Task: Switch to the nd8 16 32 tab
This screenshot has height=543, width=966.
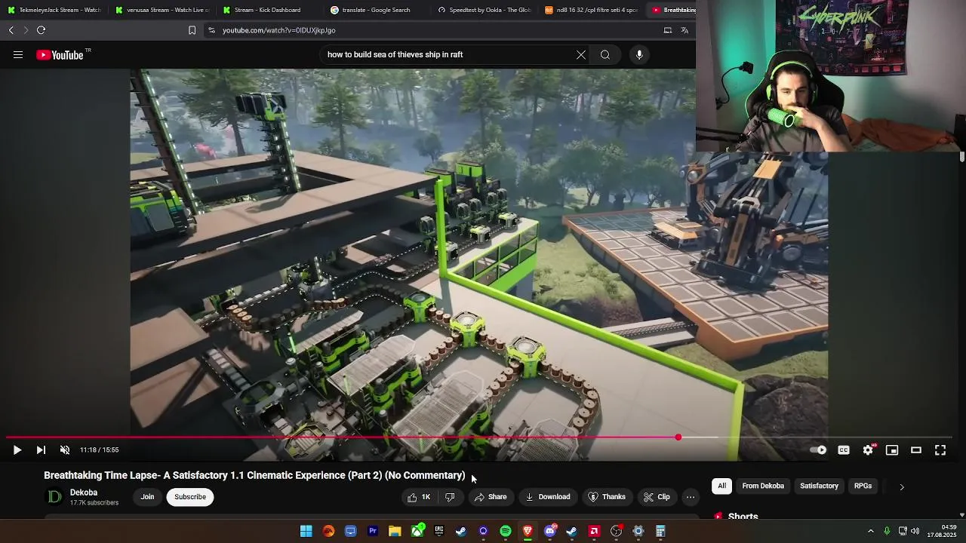Action: pyautogui.click(x=592, y=10)
